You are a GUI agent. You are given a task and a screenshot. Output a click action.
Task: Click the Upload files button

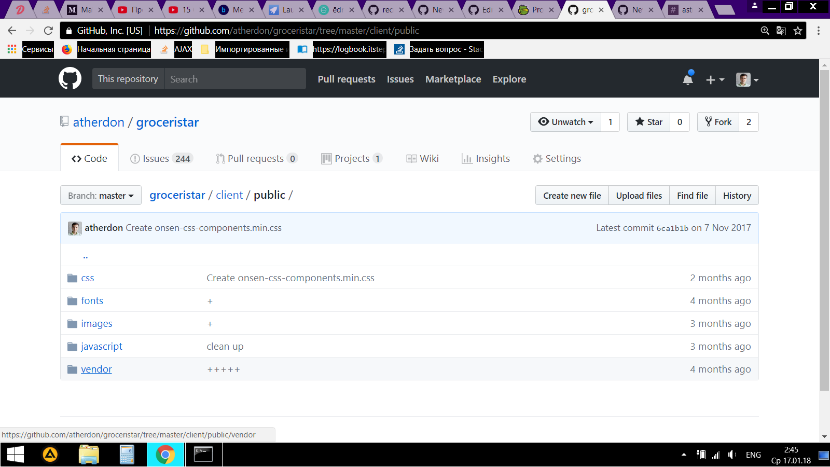639,196
